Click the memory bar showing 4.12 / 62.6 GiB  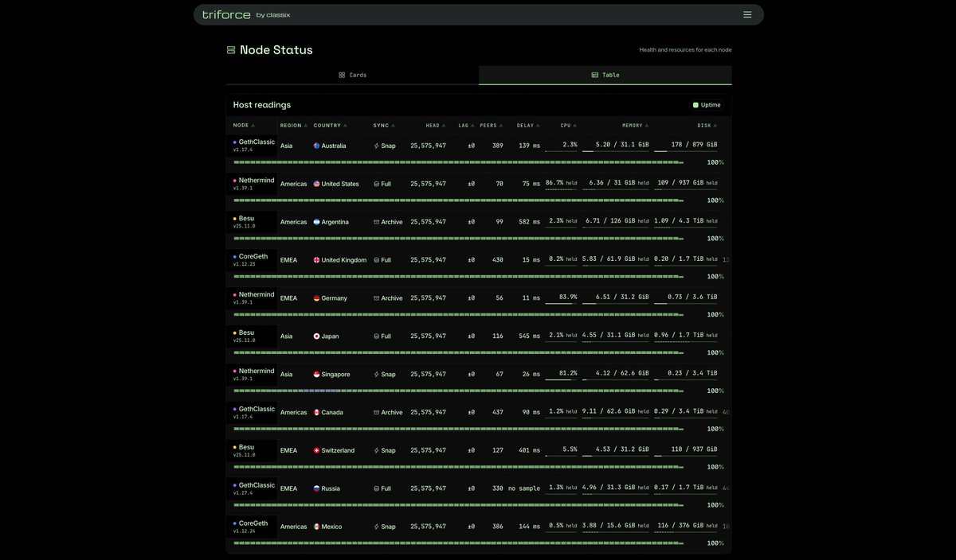[616, 380]
